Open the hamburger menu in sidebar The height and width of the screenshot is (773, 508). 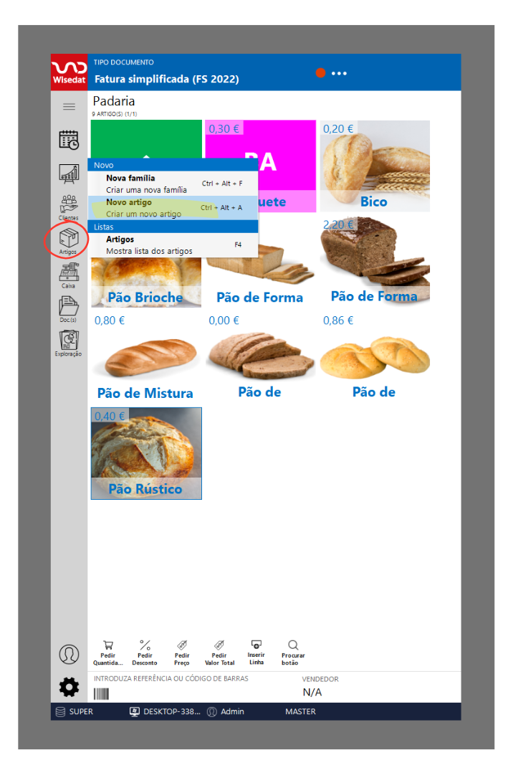tap(69, 106)
